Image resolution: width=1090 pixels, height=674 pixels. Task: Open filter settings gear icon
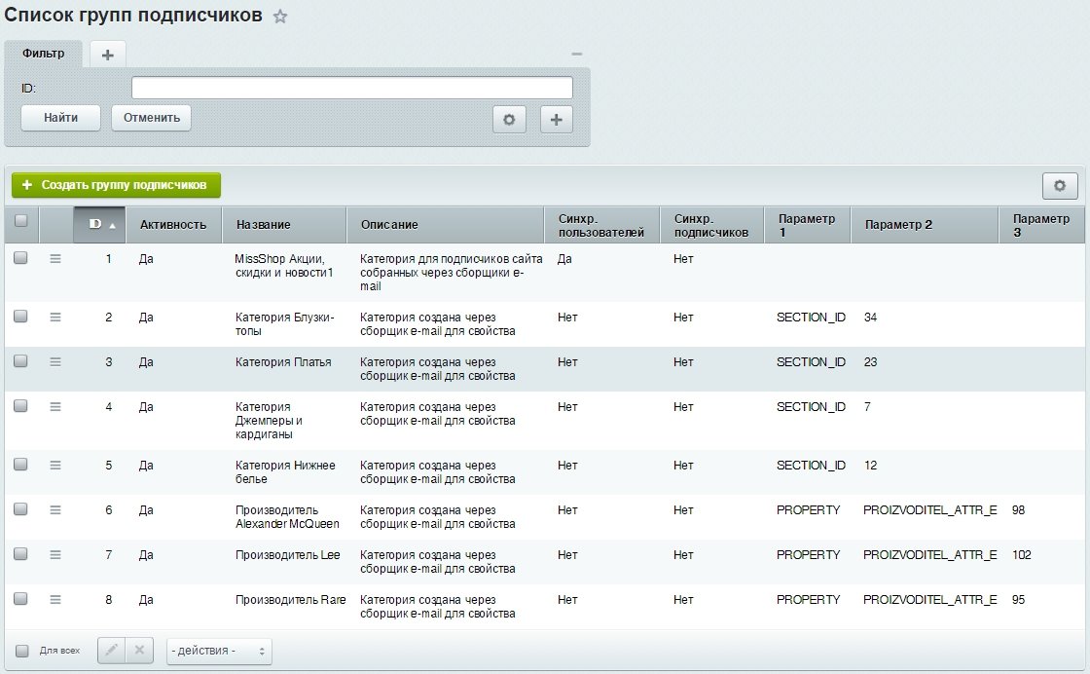[509, 119]
